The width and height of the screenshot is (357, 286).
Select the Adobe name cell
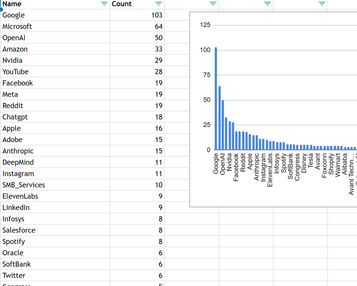click(55, 140)
